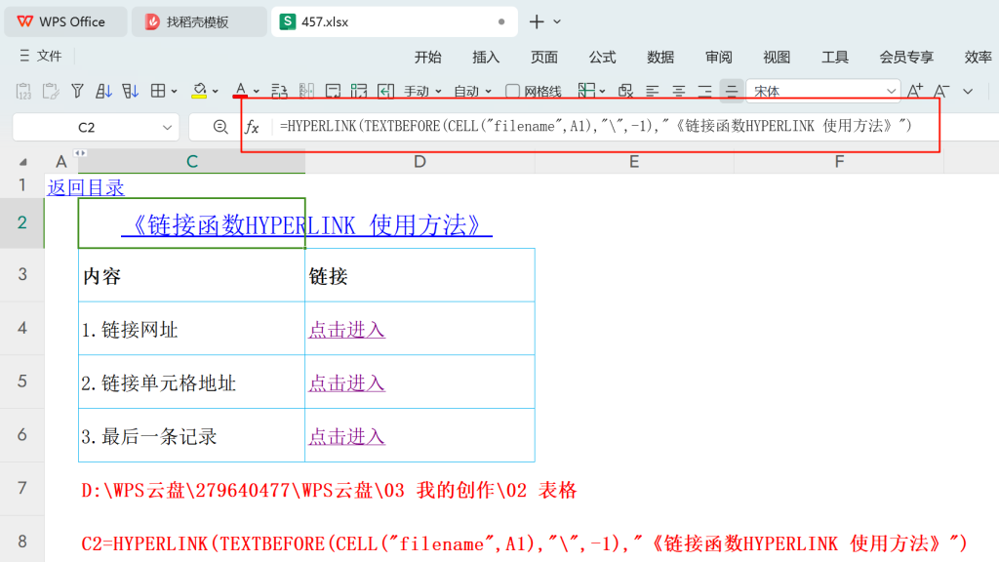Select the cell 2.链接单元格地址
This screenshot has height=562, width=999.
click(x=192, y=381)
